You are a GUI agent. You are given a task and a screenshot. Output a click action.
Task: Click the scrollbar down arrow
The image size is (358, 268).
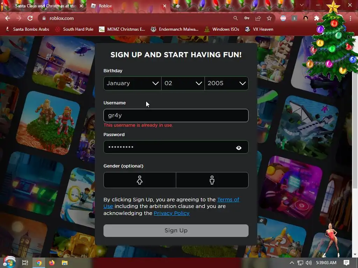[x=355, y=254]
